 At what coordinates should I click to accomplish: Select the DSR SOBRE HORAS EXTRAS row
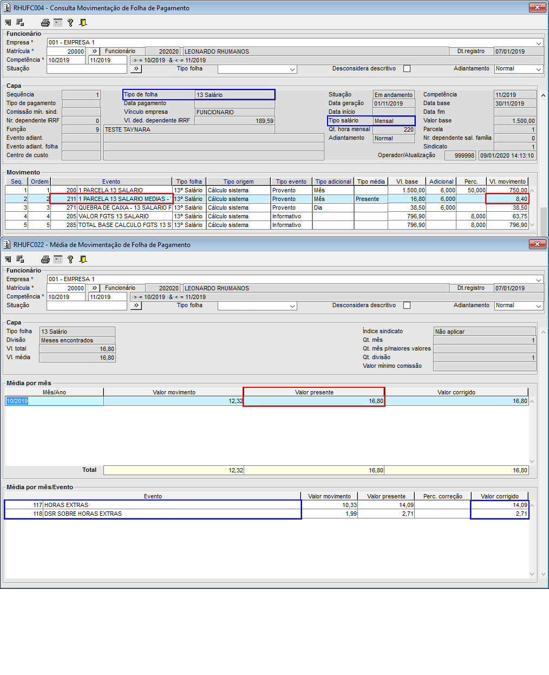[266, 514]
